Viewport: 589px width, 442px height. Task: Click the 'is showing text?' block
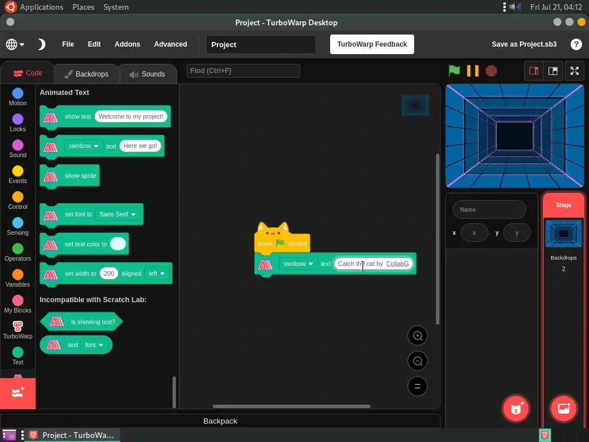[x=82, y=322]
